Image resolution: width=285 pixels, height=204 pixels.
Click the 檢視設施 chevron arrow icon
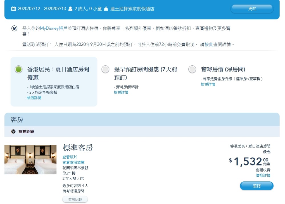coord(13,132)
